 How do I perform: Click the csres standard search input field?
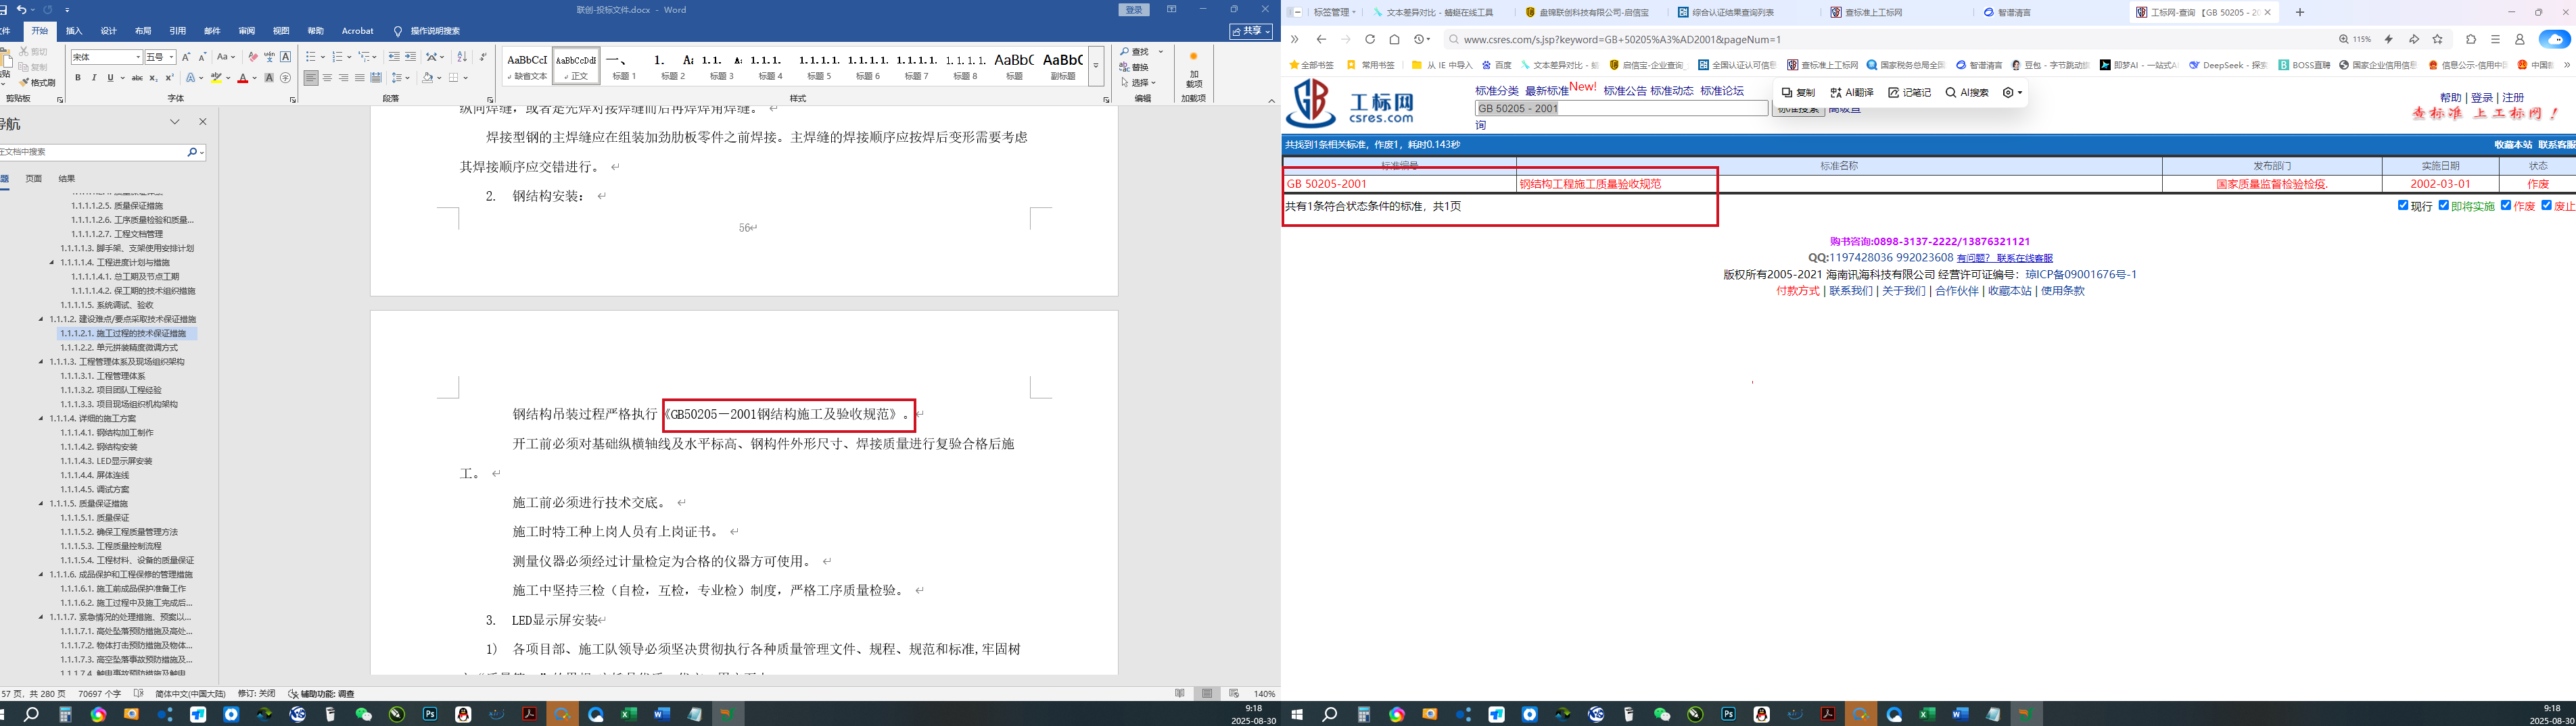pos(1621,108)
